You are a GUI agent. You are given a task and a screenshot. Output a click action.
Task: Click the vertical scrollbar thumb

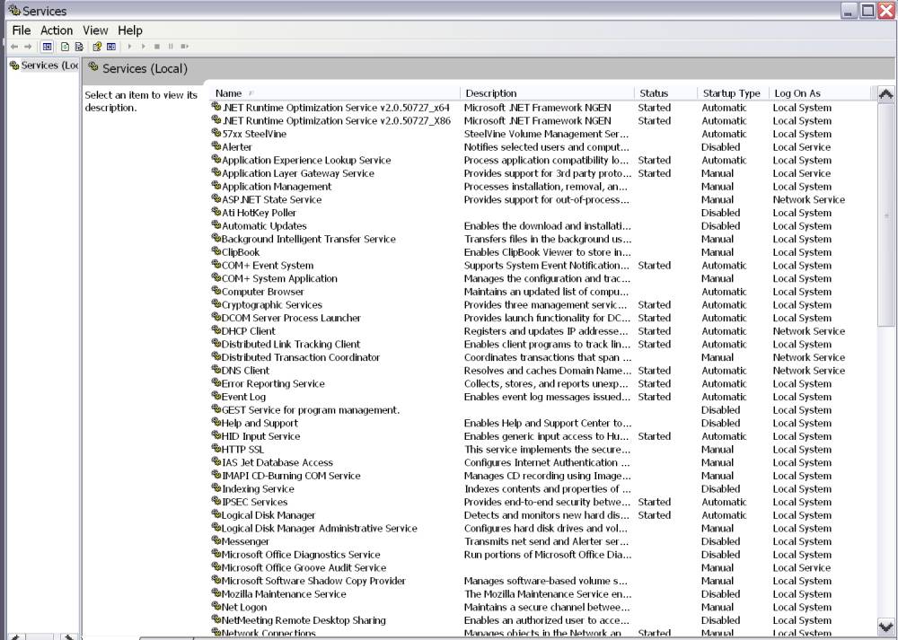[x=885, y=215]
